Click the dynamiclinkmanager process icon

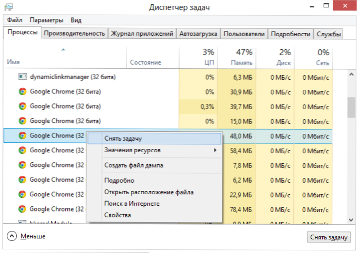pos(23,77)
